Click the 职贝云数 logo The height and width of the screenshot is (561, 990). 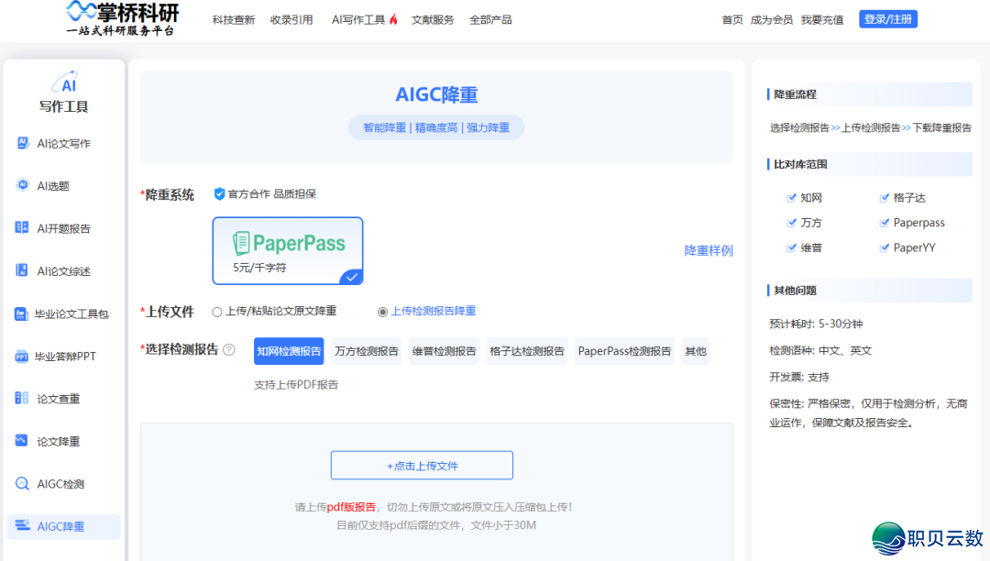pyautogui.click(x=927, y=538)
